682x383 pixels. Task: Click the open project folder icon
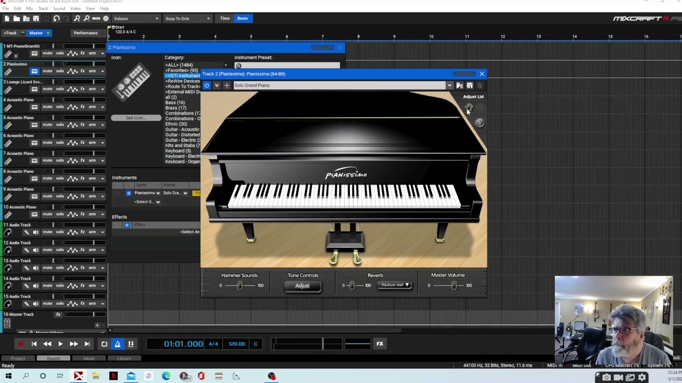pyautogui.click(x=17, y=19)
